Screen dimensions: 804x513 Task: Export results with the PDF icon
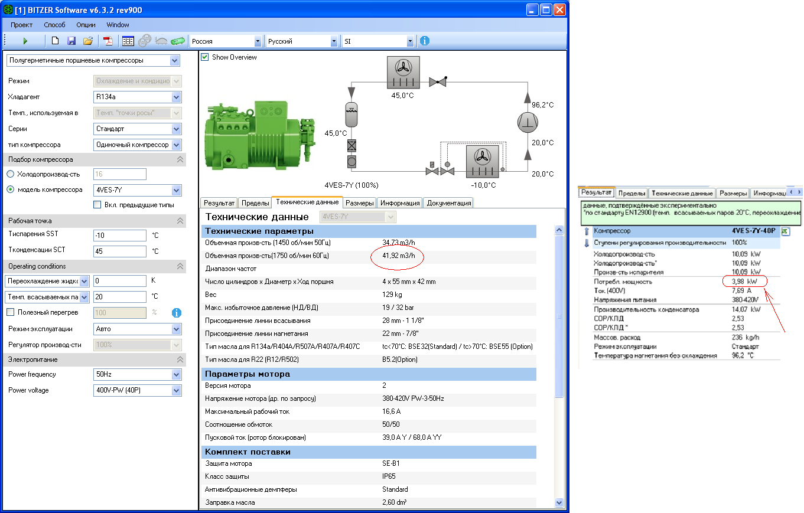[x=108, y=41]
